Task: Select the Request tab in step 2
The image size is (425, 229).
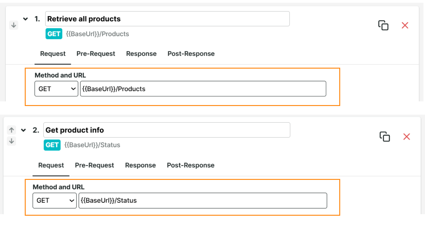Action: coord(51,165)
